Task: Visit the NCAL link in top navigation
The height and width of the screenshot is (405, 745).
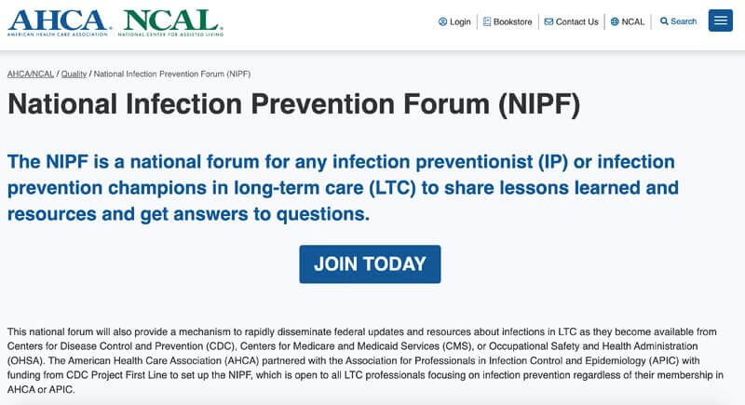Action: tap(633, 21)
